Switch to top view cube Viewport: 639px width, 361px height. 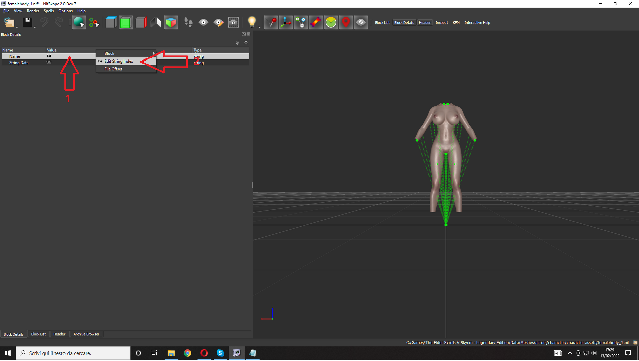(111, 22)
